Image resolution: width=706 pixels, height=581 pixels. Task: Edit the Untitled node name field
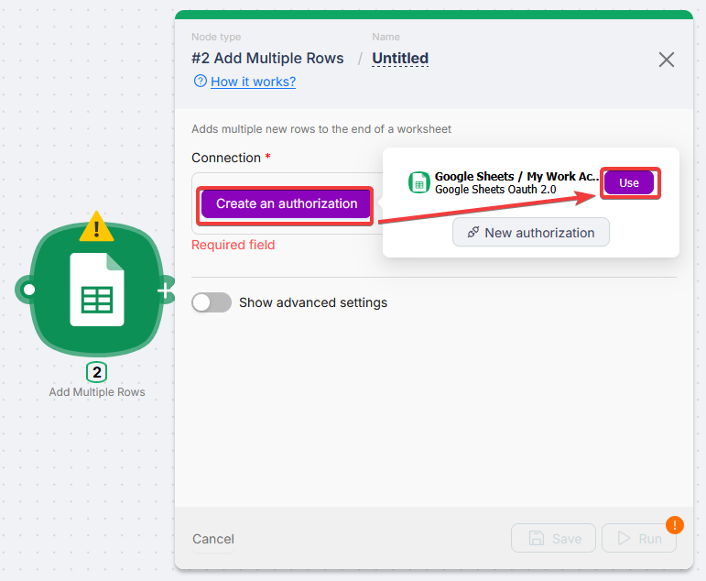[x=400, y=59]
